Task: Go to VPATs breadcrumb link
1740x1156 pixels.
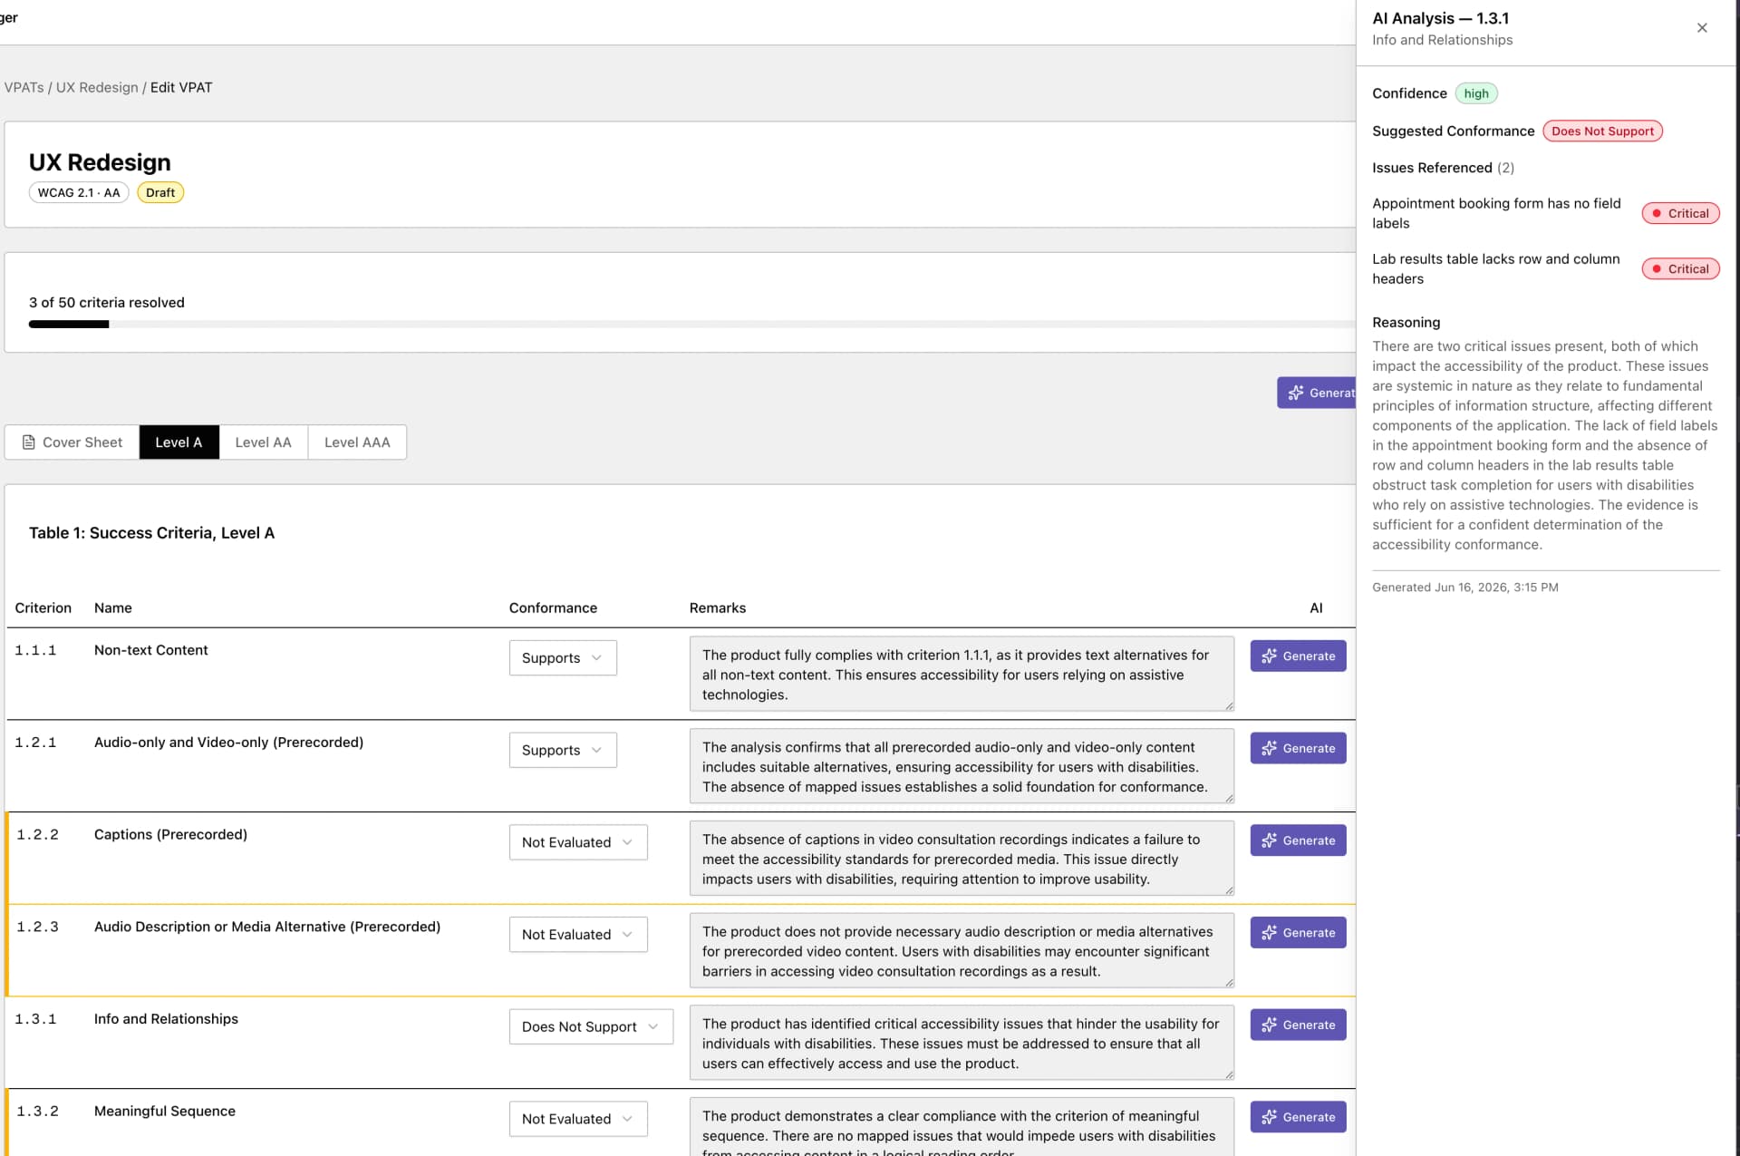Action: [24, 88]
